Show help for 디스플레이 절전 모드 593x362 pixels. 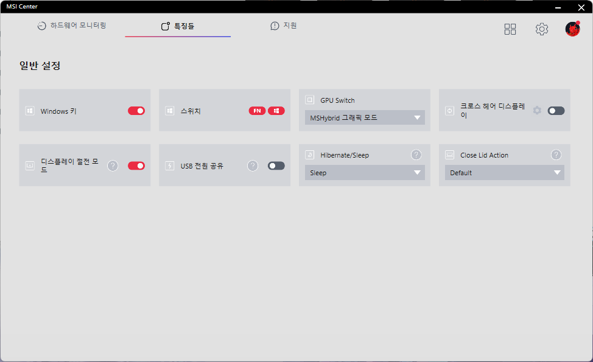(x=113, y=165)
